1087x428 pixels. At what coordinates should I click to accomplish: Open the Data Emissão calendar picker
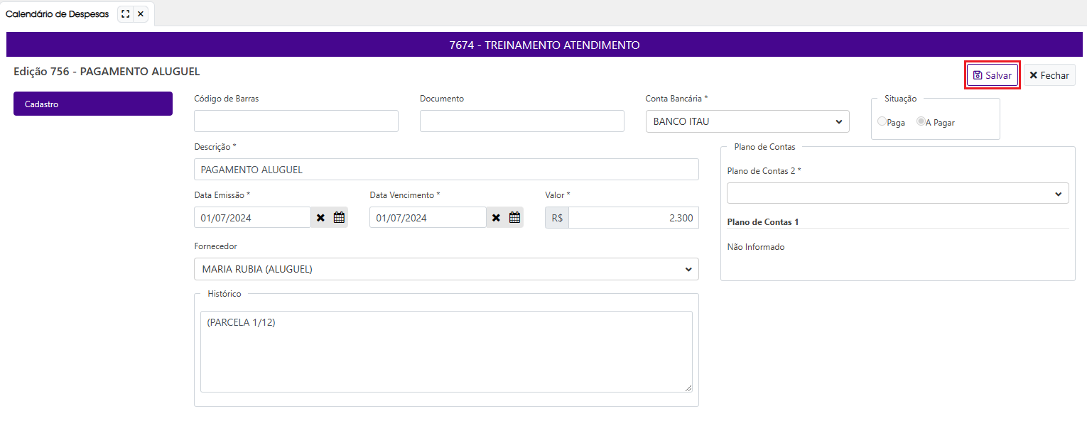[339, 218]
